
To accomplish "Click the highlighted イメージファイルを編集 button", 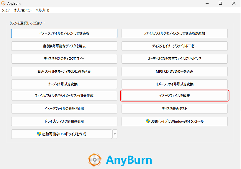I will tap(174, 96).
